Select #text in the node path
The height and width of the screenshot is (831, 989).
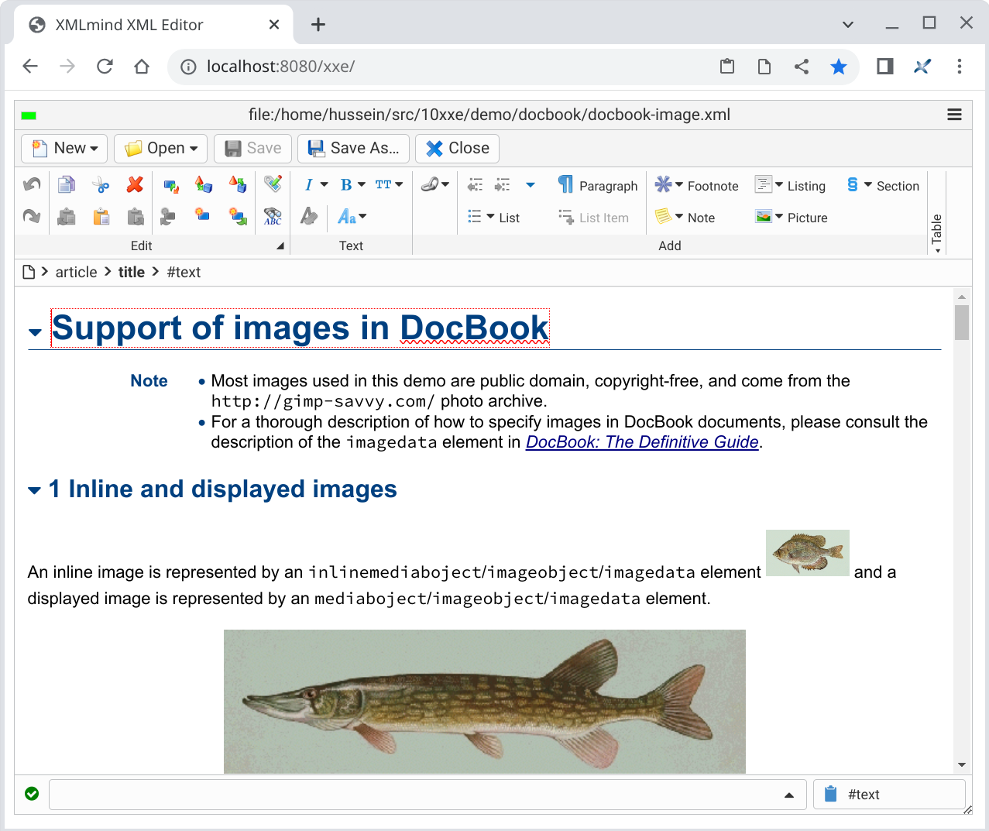point(184,272)
